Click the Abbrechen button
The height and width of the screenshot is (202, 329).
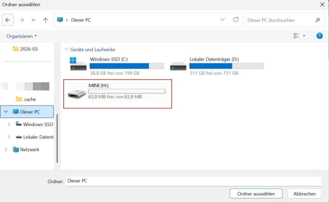[x=304, y=194]
